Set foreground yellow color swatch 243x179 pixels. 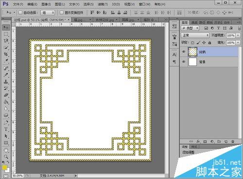(4, 167)
